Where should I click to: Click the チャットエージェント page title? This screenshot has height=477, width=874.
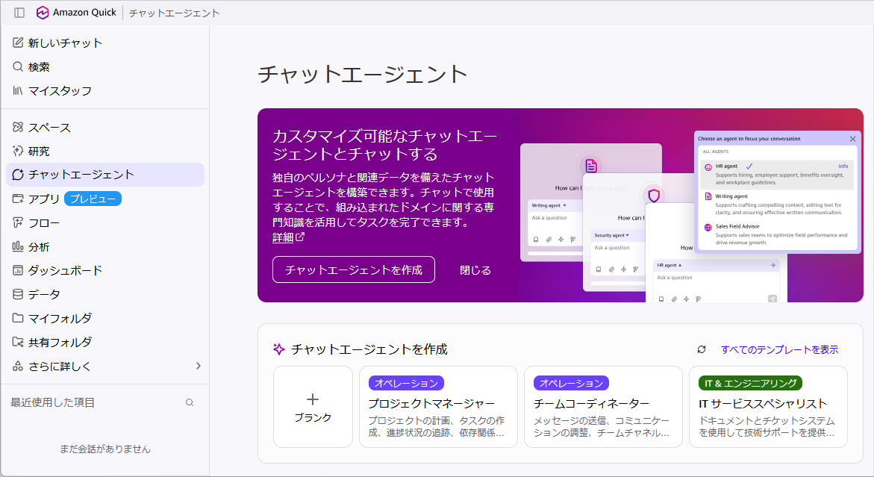click(362, 74)
